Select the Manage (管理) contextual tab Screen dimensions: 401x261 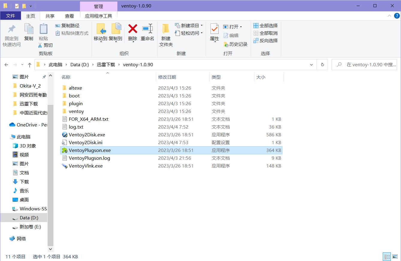tap(99, 6)
